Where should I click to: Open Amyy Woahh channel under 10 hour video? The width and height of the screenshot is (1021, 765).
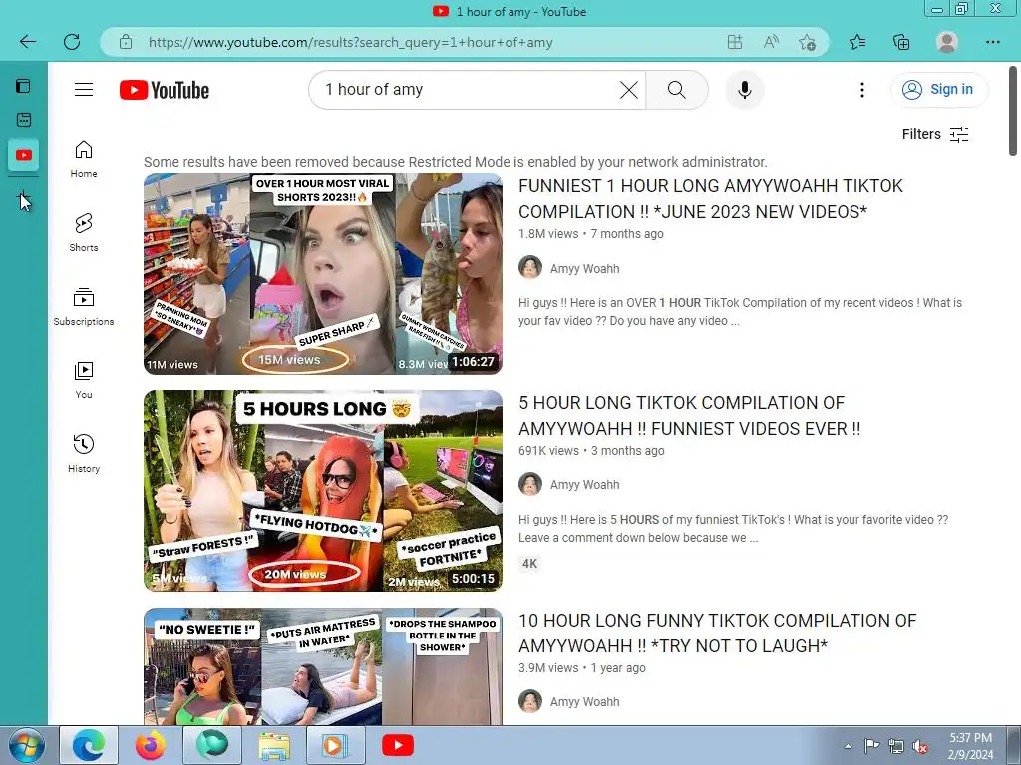click(584, 702)
